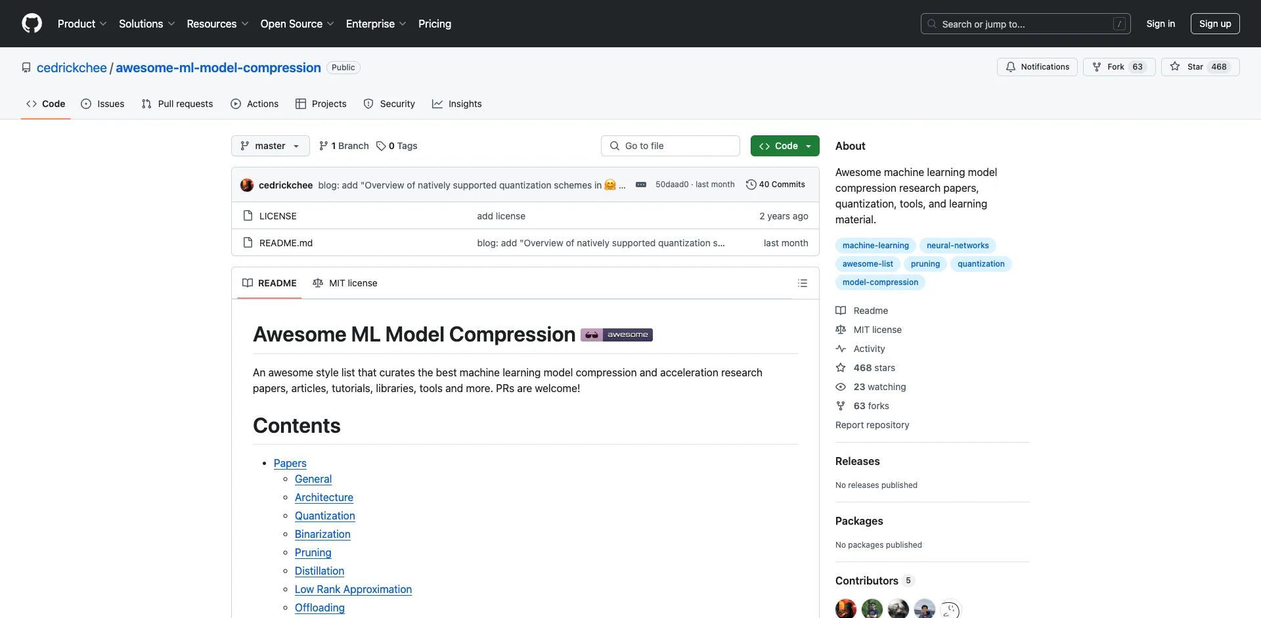1261x618 pixels.
Task: Switch to the Projects tab
Action: tap(321, 104)
